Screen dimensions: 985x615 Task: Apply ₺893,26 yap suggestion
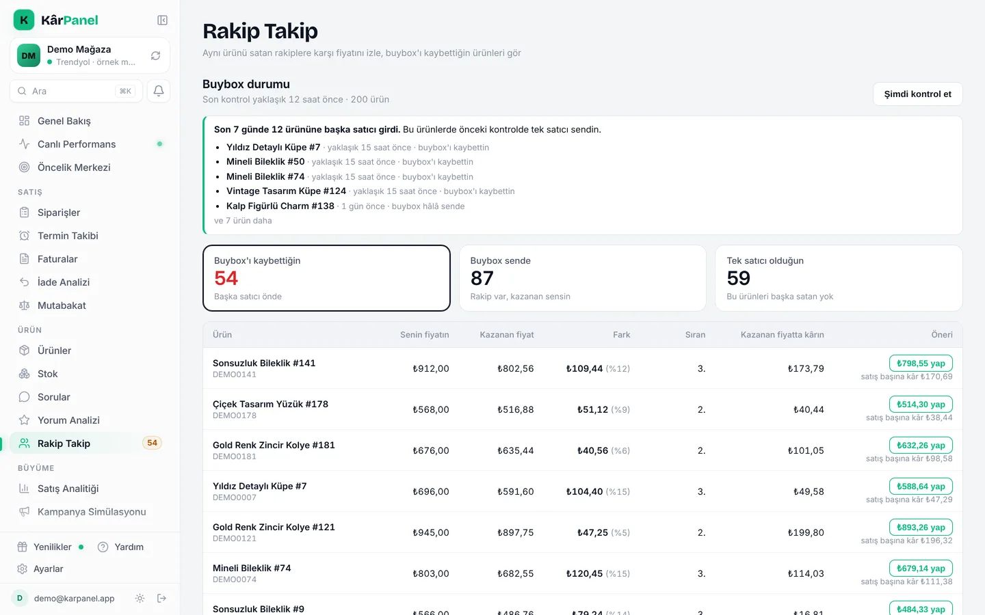[921, 528]
